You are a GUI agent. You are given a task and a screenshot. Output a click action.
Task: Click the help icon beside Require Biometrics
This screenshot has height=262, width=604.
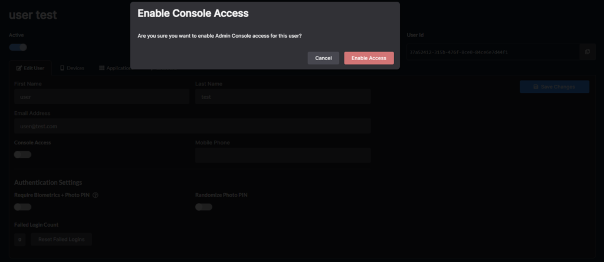tap(96, 195)
